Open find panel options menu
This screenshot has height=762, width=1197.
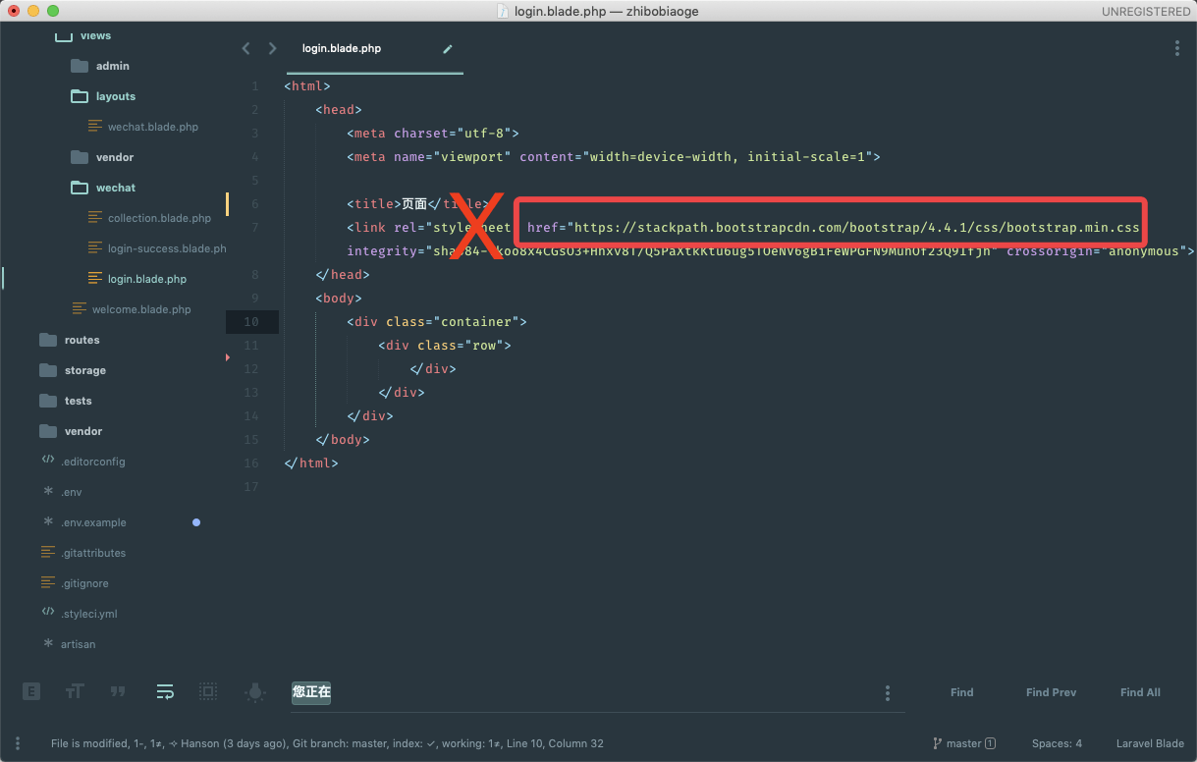(888, 693)
